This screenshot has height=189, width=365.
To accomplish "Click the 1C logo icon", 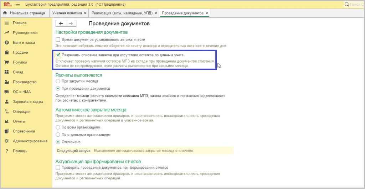I will pyautogui.click(x=8, y=4).
